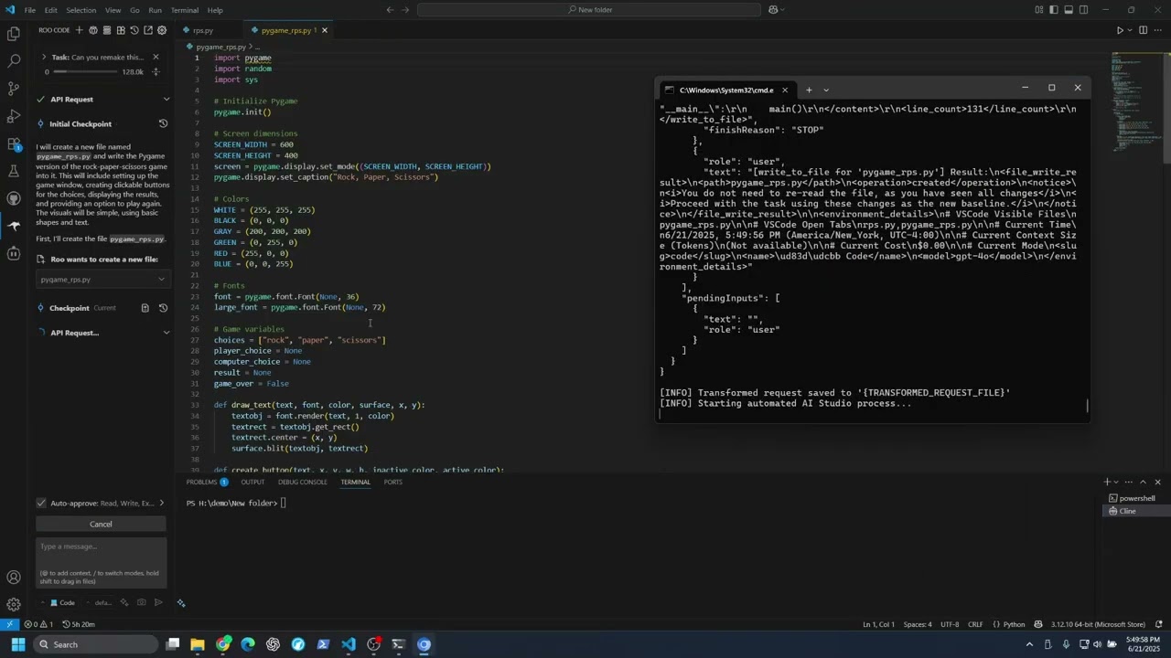Switch to the rps.py editor tab
This screenshot has height=658, width=1171.
[202, 30]
